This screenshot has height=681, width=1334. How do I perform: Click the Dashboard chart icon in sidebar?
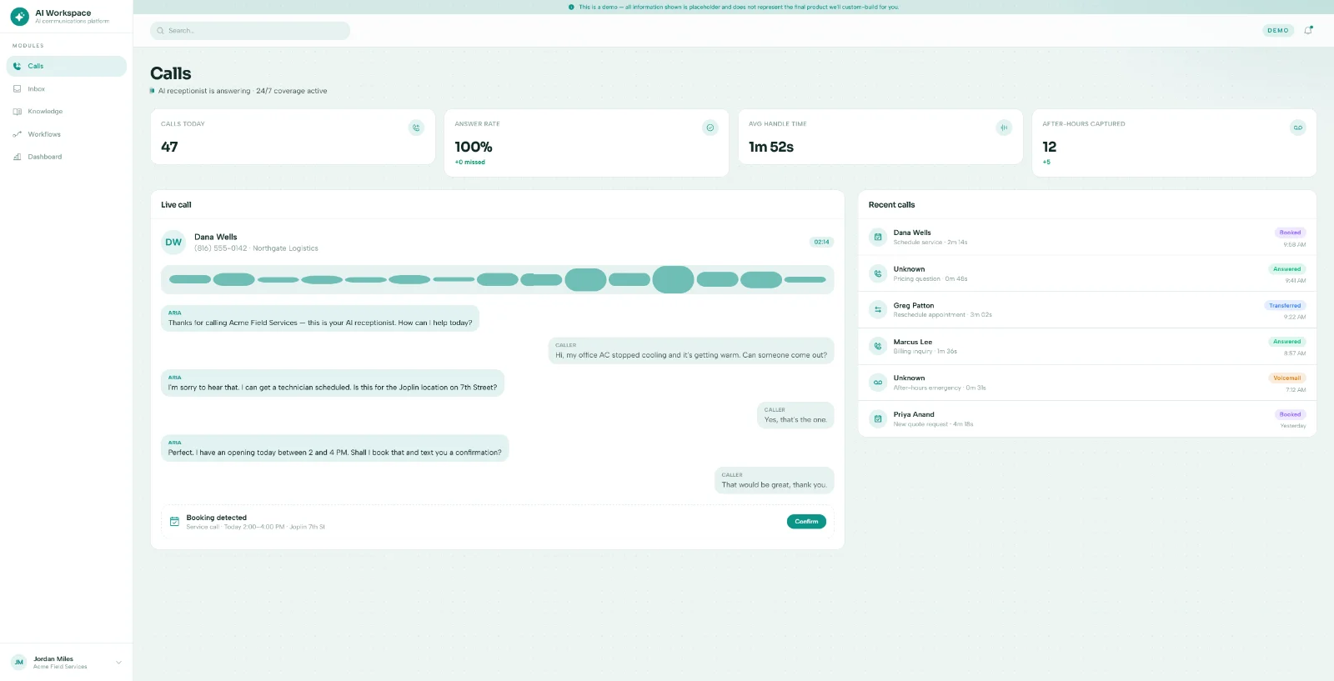18,157
